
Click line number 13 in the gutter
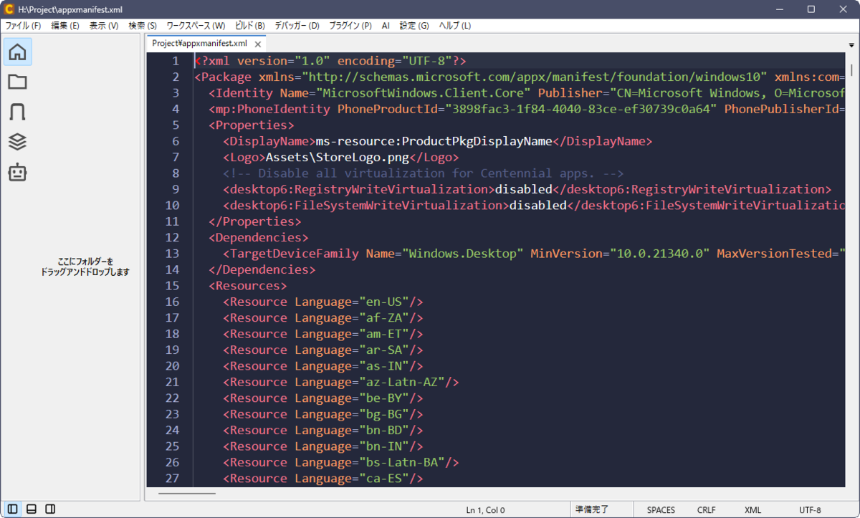[x=172, y=254]
